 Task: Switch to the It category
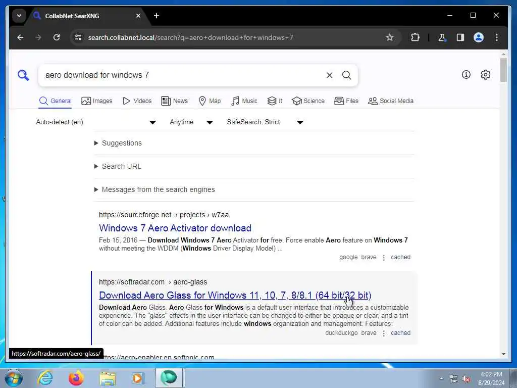coord(275,101)
